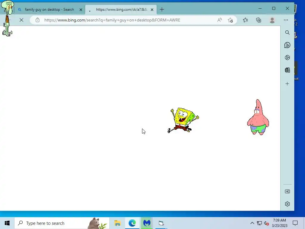
Task: Open Microsoft 365 sidebar icon
Action: pyautogui.click(x=287, y=58)
